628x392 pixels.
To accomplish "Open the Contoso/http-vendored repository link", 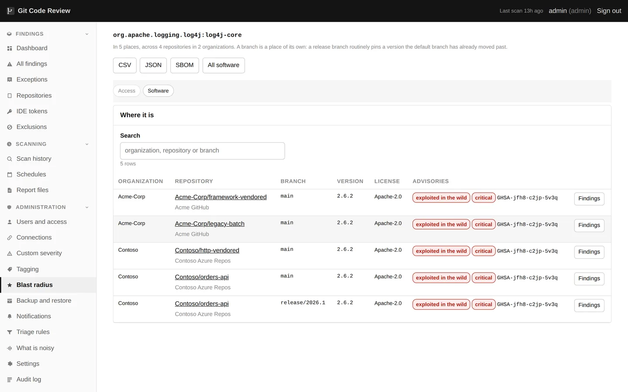I will tap(207, 250).
